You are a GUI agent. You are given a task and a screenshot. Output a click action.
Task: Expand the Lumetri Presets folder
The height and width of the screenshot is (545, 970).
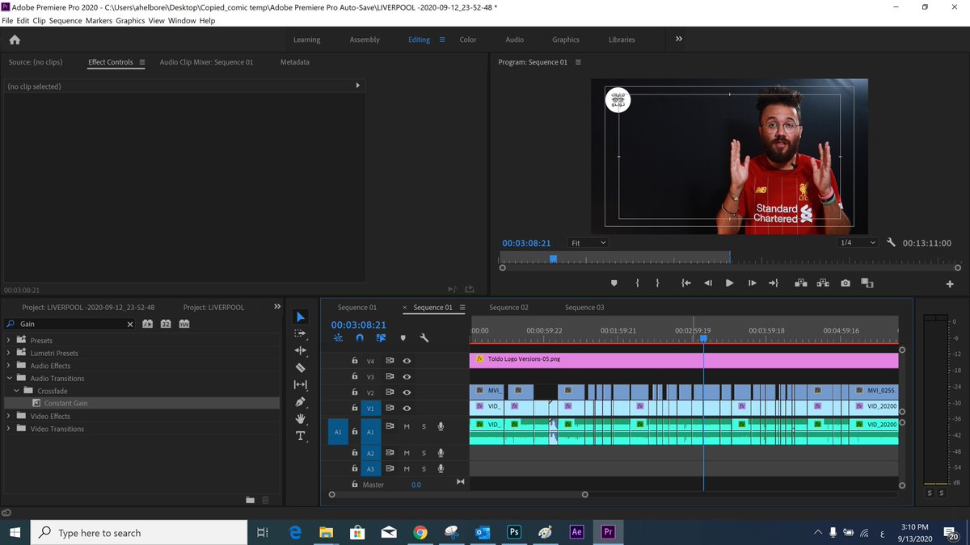pos(9,353)
